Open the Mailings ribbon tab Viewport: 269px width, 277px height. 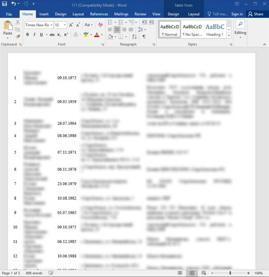tap(121, 14)
